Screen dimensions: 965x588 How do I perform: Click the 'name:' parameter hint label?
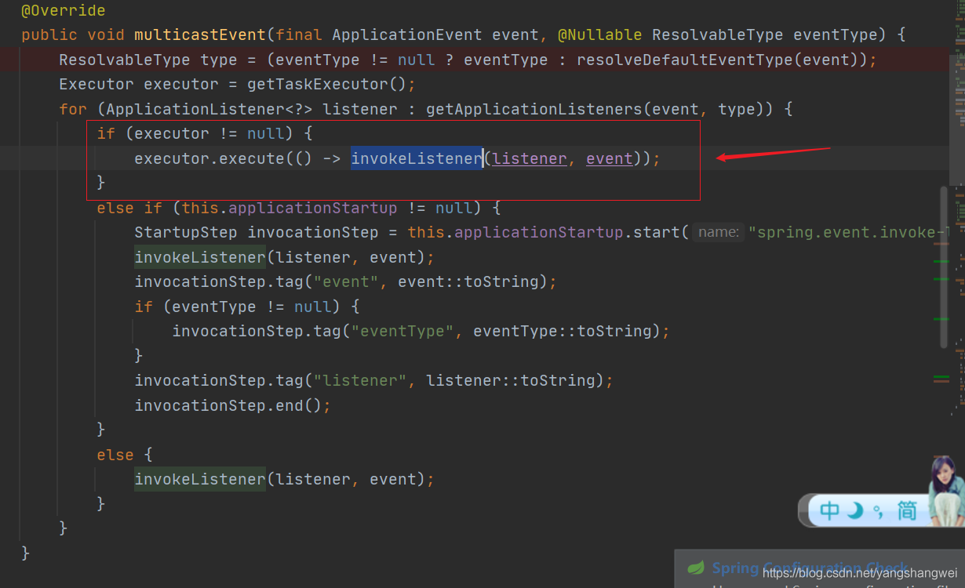719,232
